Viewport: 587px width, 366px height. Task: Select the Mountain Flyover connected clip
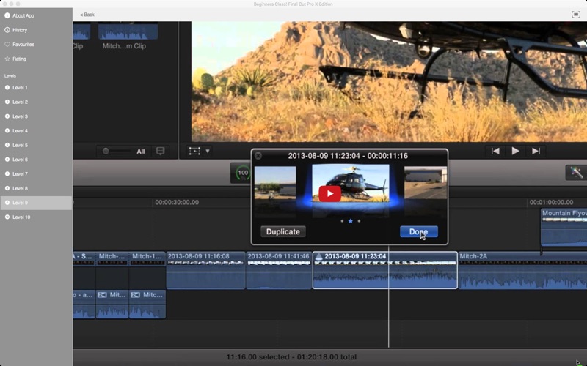[564, 227]
